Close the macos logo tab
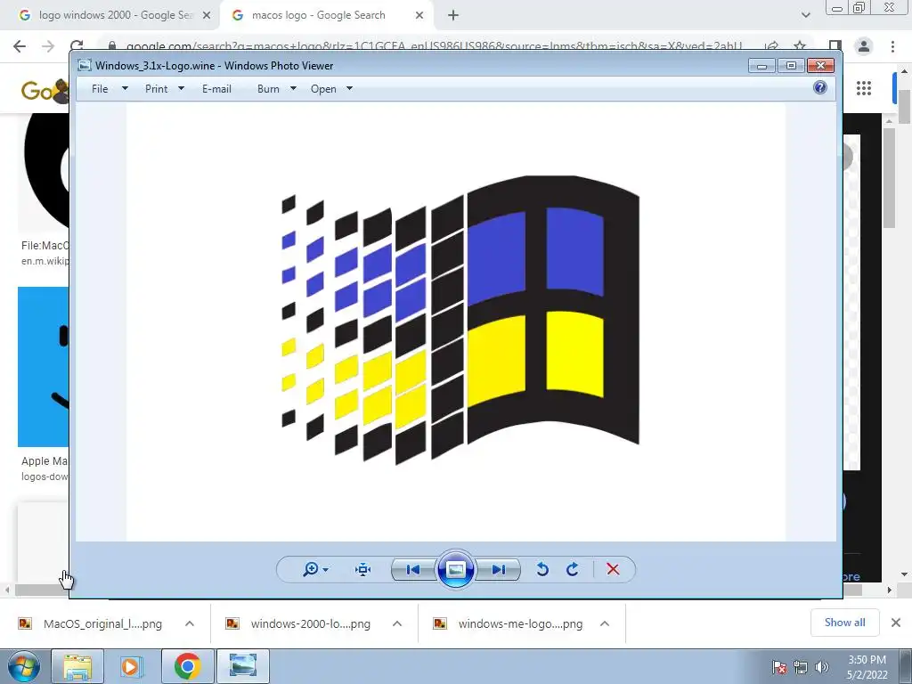 419,16
